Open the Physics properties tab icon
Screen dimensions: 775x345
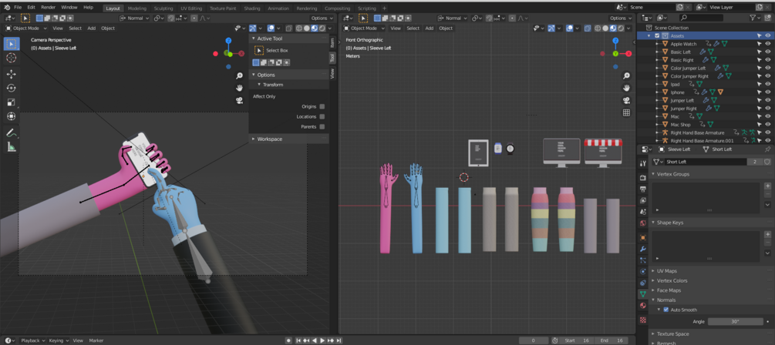[643, 272]
